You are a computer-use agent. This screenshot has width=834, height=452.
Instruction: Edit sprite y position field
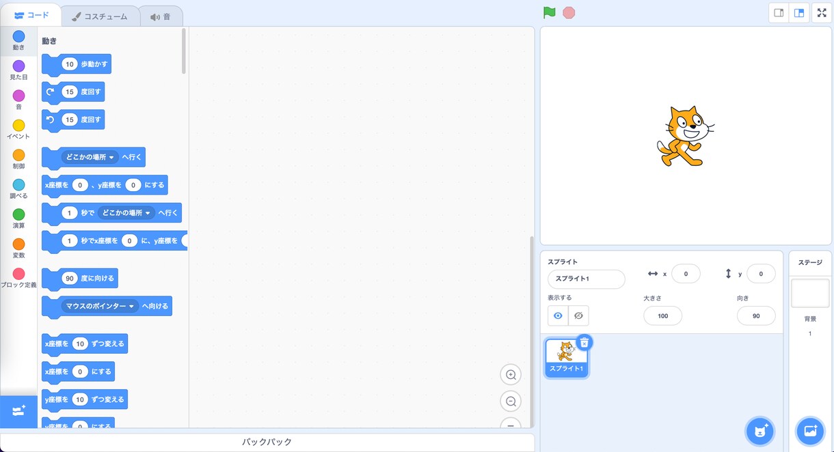[x=761, y=274]
